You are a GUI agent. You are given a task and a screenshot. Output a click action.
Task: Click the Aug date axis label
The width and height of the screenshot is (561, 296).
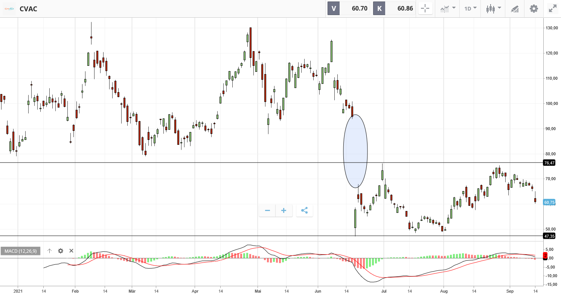pyautogui.click(x=444, y=291)
